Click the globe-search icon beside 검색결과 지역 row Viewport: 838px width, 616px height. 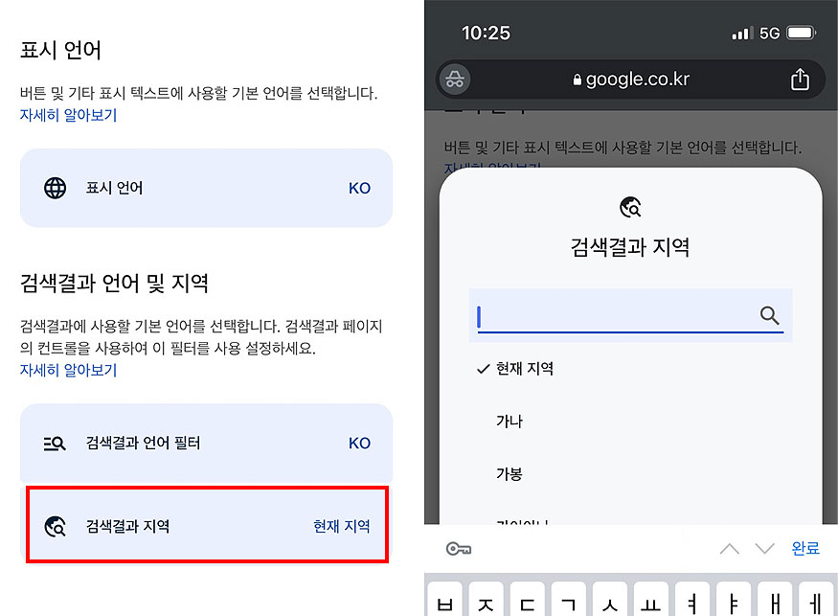55,526
